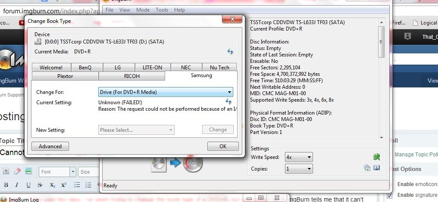Open ImgBurn Tools menu
Screen dimensions: 438x202
(162, 10)
